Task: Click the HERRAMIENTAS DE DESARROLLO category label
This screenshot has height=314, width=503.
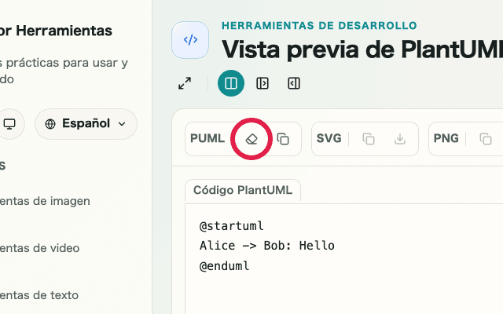Action: pyautogui.click(x=319, y=26)
